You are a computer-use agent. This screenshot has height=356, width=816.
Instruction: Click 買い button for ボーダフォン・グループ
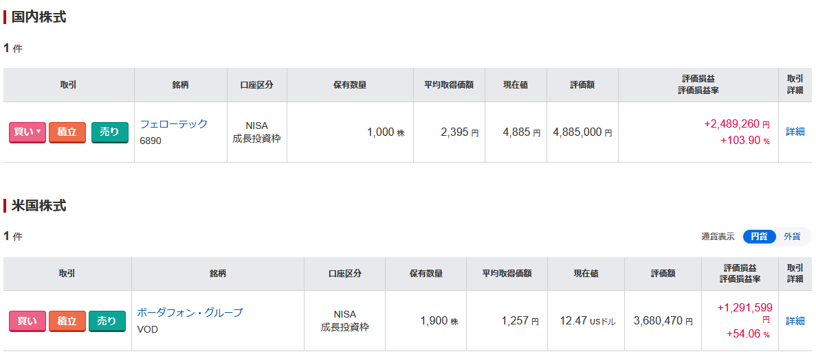(27, 321)
